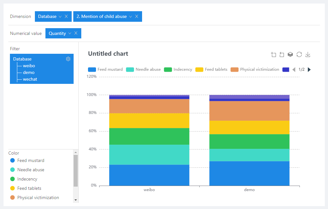
Task: Open the Mention of child abuse dropdown
Action: [x=131, y=17]
